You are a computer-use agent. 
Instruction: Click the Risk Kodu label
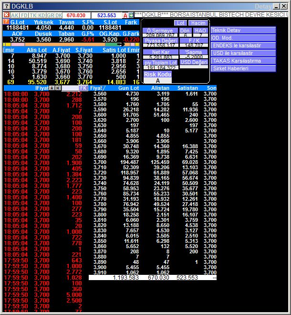pyautogui.click(x=157, y=75)
